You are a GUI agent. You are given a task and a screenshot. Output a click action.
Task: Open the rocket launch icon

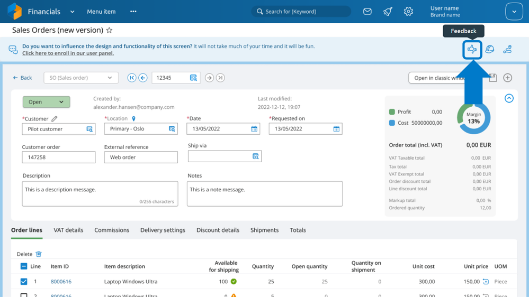[388, 12]
